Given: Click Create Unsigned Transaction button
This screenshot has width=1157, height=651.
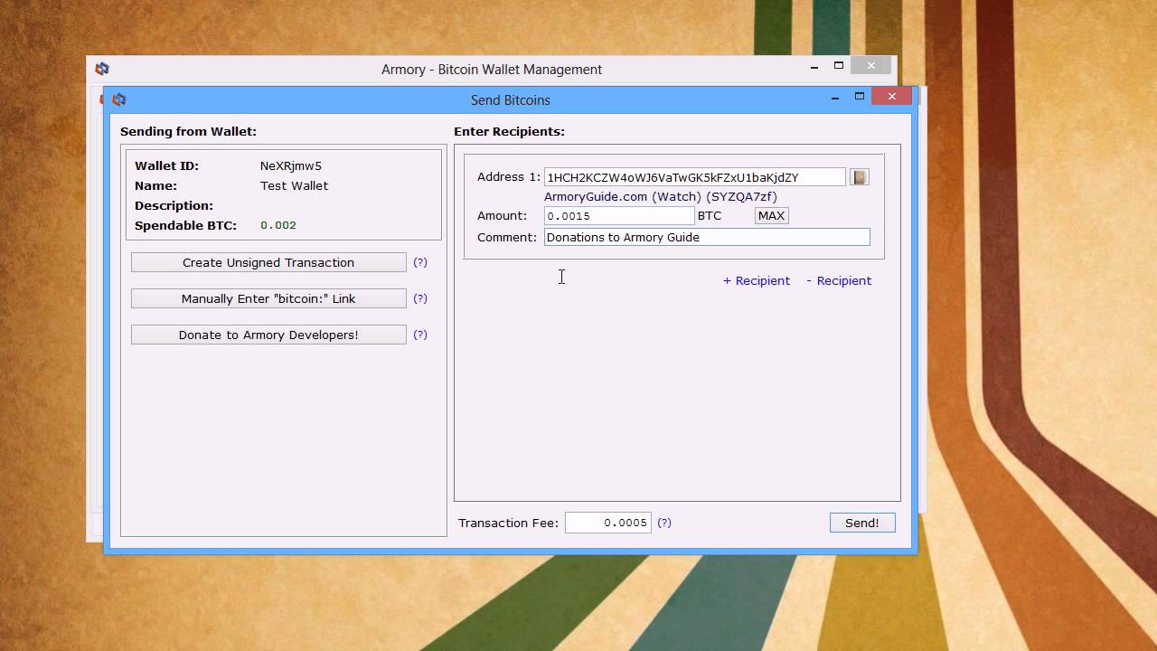Looking at the screenshot, I should pyautogui.click(x=268, y=262).
